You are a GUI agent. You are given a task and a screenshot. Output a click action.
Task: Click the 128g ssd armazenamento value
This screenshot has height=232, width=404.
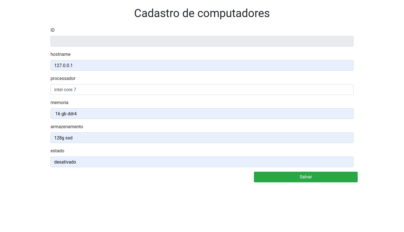63,138
